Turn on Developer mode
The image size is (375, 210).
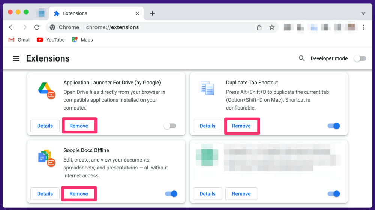coord(360,58)
